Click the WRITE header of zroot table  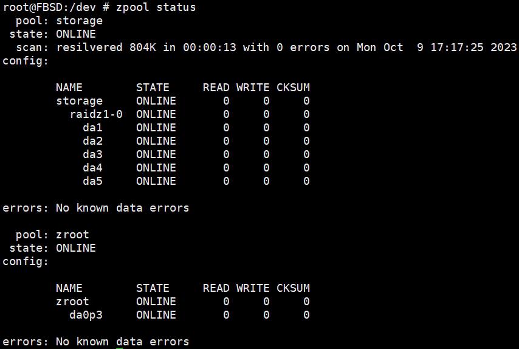[253, 288]
